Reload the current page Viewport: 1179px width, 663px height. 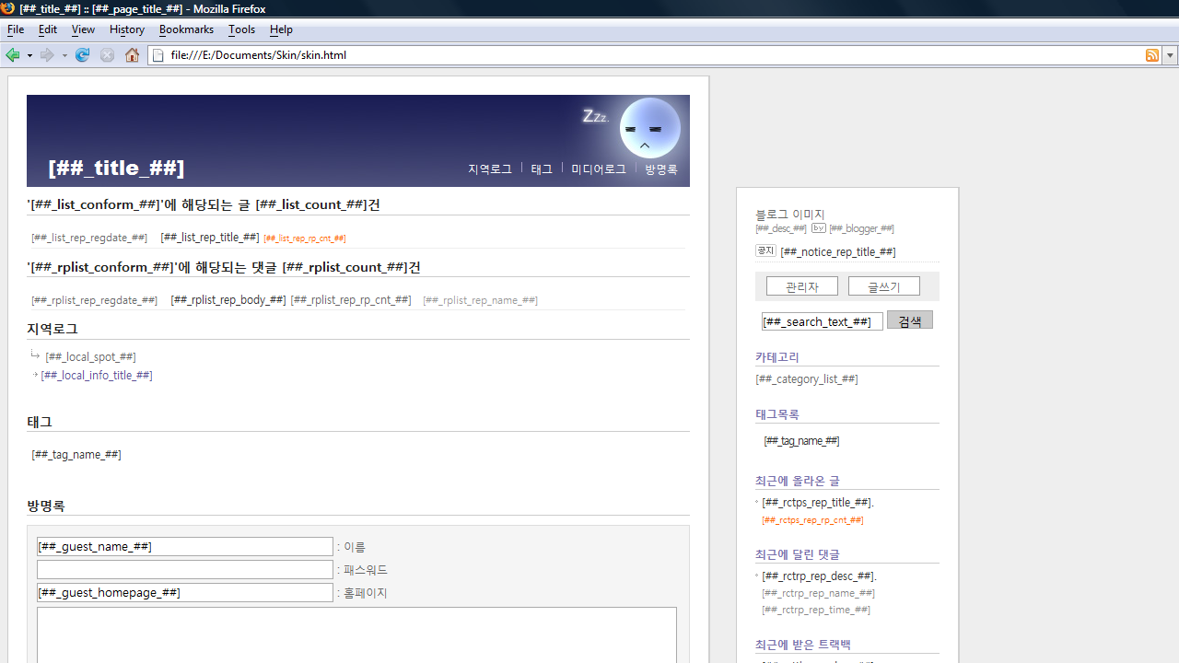82,55
